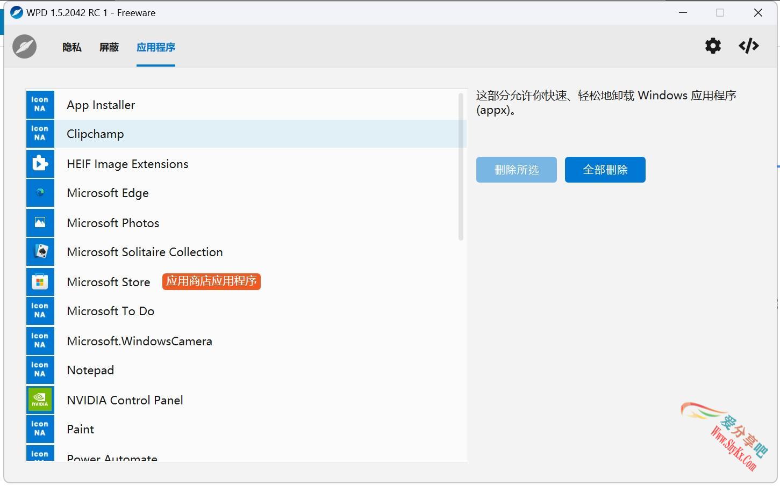
Task: Close the WPD window
Action: [x=758, y=12]
